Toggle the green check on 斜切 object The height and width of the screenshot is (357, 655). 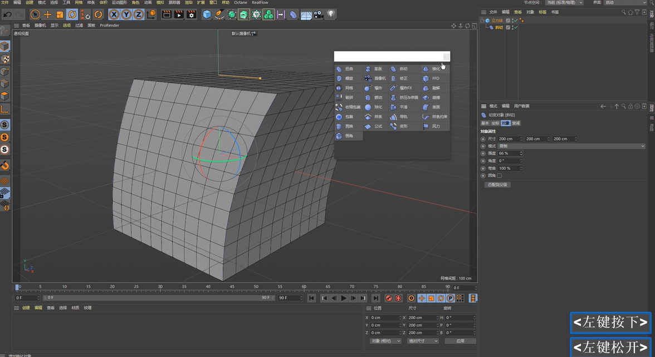[x=516, y=28]
